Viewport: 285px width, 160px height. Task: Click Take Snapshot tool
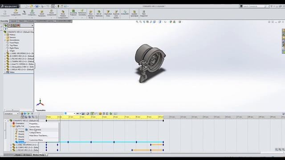(x=143, y=14)
